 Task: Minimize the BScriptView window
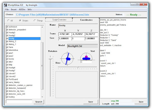point(133,4)
